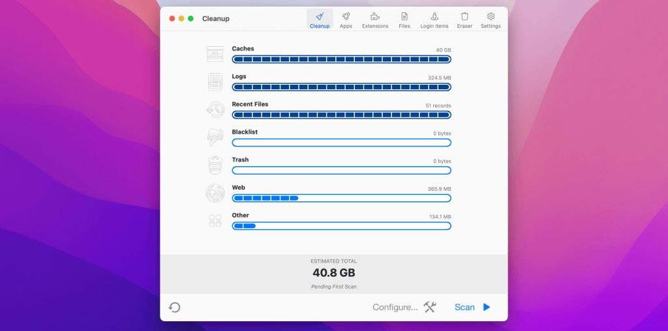Select the Blacklist thumbs-down icon
668x331 pixels.
click(215, 137)
